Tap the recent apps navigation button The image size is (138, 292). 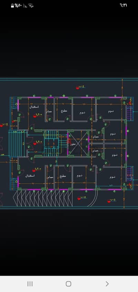point(30,284)
